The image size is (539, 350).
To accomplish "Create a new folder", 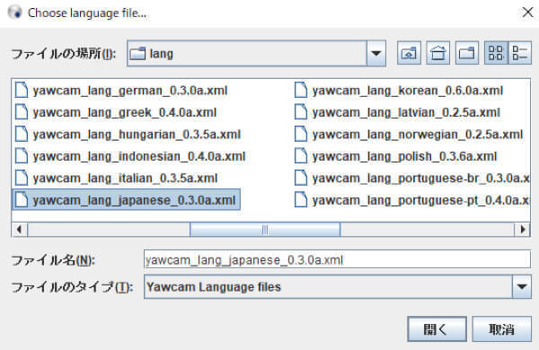I will (x=467, y=53).
